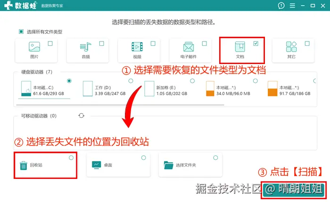Select the 电子邮件 email type icon
Screen dimensions: 330x202
[x=189, y=47]
